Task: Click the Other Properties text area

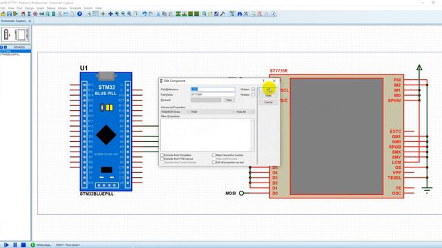Action: [205, 135]
